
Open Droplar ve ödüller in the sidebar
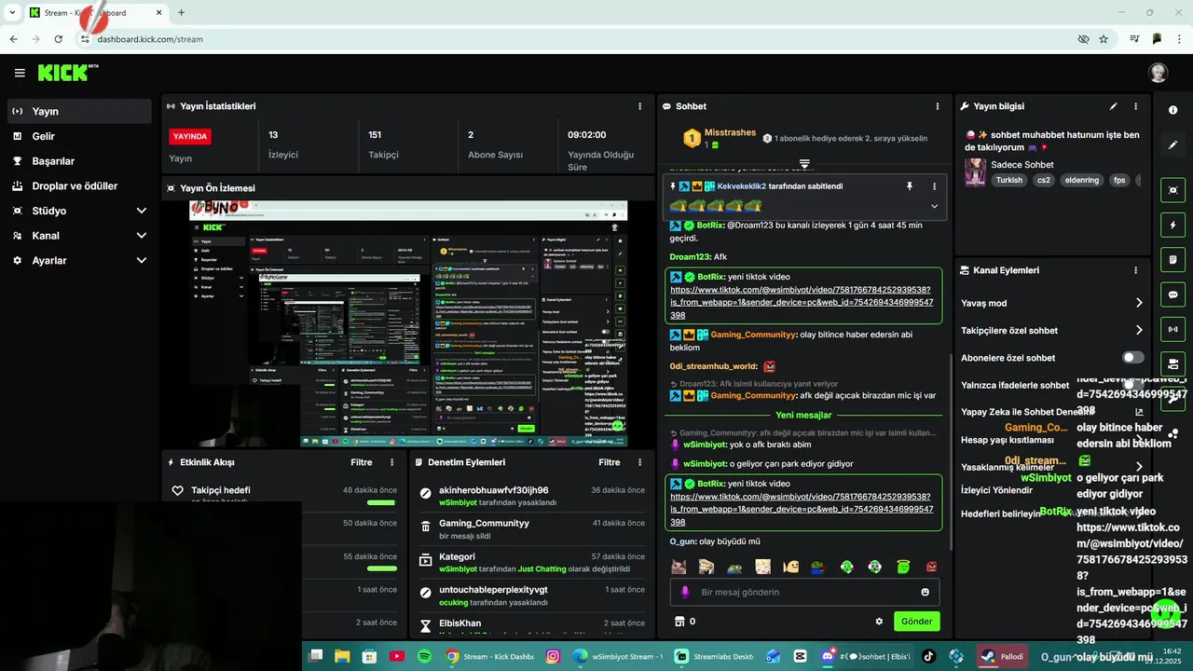(79, 185)
